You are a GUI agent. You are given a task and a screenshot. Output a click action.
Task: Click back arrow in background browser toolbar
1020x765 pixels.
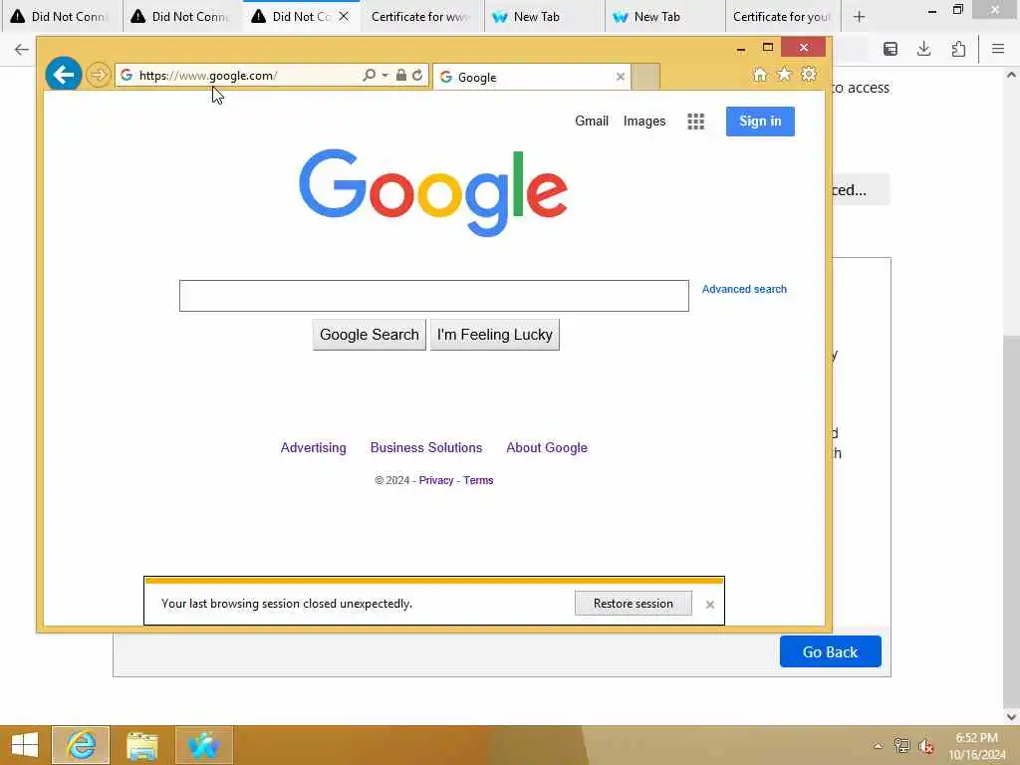[x=22, y=49]
